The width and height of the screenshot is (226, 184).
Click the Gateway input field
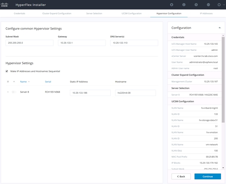coord(82,43)
